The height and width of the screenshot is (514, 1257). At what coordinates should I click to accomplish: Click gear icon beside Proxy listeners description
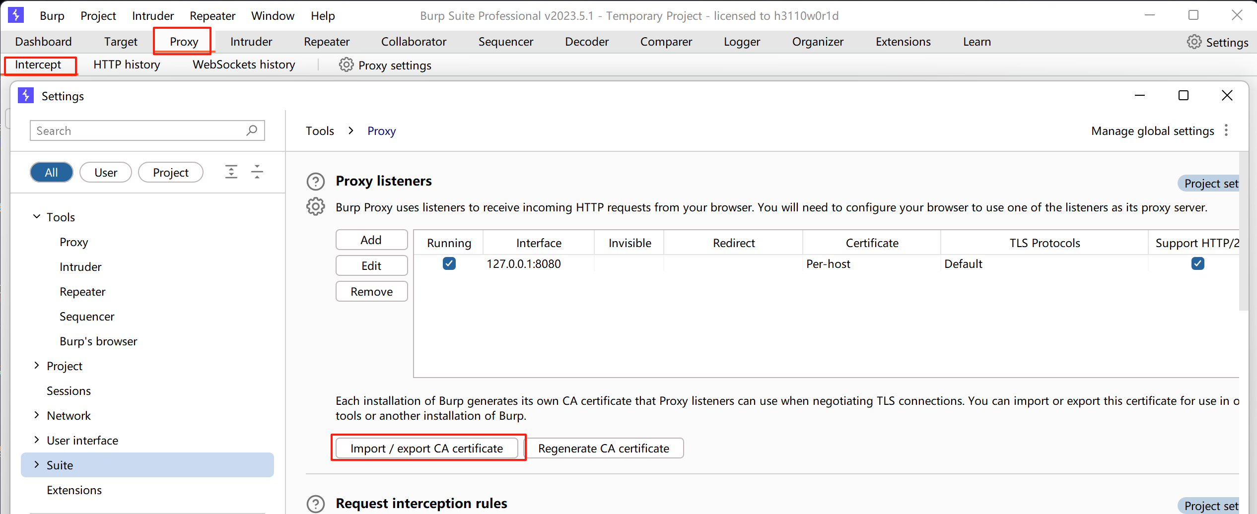coord(315,206)
